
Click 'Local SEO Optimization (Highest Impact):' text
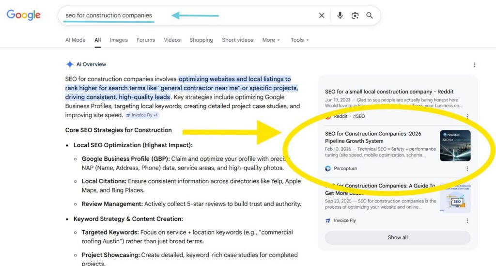133,145
